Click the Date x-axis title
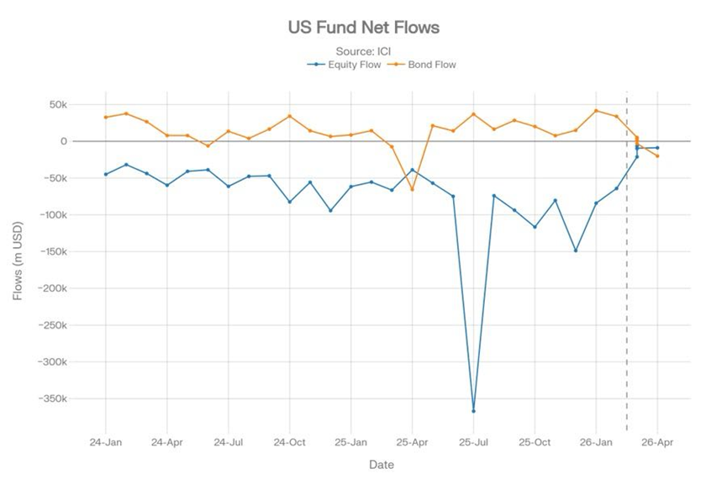Screen dimensions: 727x485 (381, 464)
